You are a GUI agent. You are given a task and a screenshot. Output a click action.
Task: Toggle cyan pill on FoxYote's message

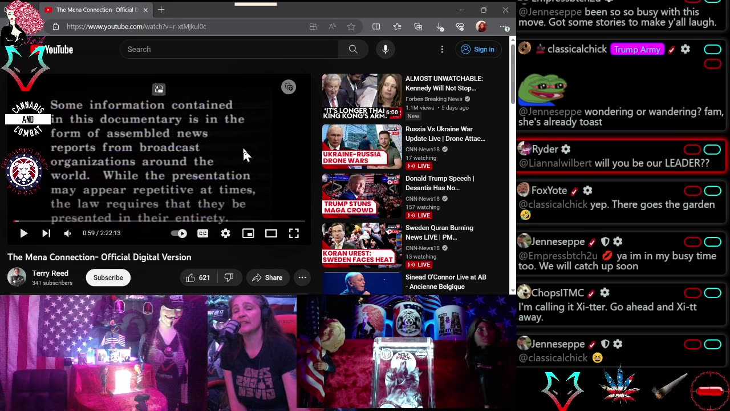[x=712, y=191]
